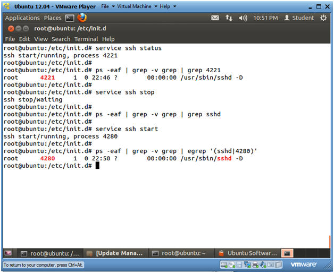Open the network connection indicator
Viewport: 334px width, 273px height.
coord(229,18)
